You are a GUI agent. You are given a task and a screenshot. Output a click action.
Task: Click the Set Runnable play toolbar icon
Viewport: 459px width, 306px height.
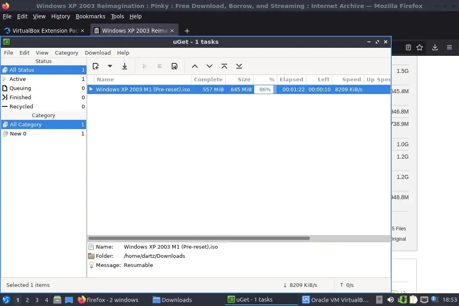[145, 66]
